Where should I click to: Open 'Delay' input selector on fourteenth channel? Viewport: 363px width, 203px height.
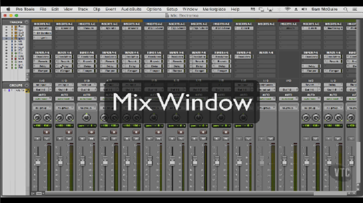pos(333,85)
